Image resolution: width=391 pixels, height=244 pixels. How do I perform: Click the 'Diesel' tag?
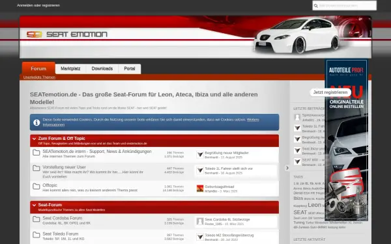[298, 193]
